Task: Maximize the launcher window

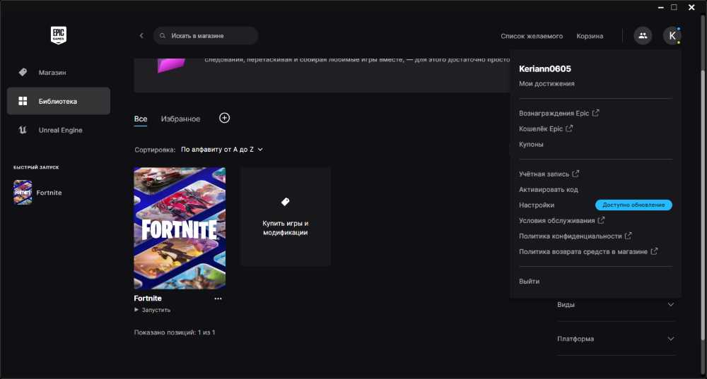Action: [x=674, y=7]
